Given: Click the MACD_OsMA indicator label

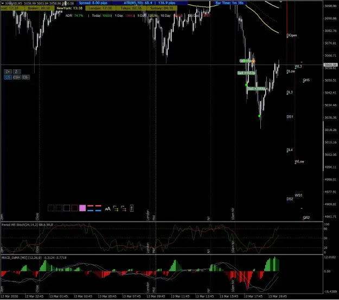Looking at the screenshot, I should pos(34,258).
